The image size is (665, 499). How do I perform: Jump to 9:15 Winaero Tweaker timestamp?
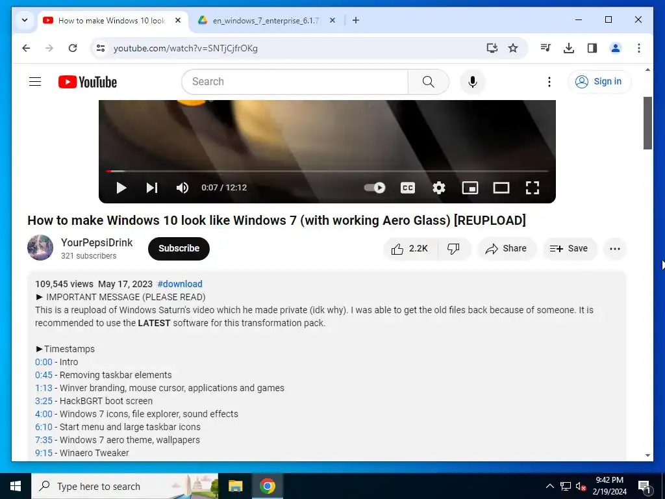(44, 453)
